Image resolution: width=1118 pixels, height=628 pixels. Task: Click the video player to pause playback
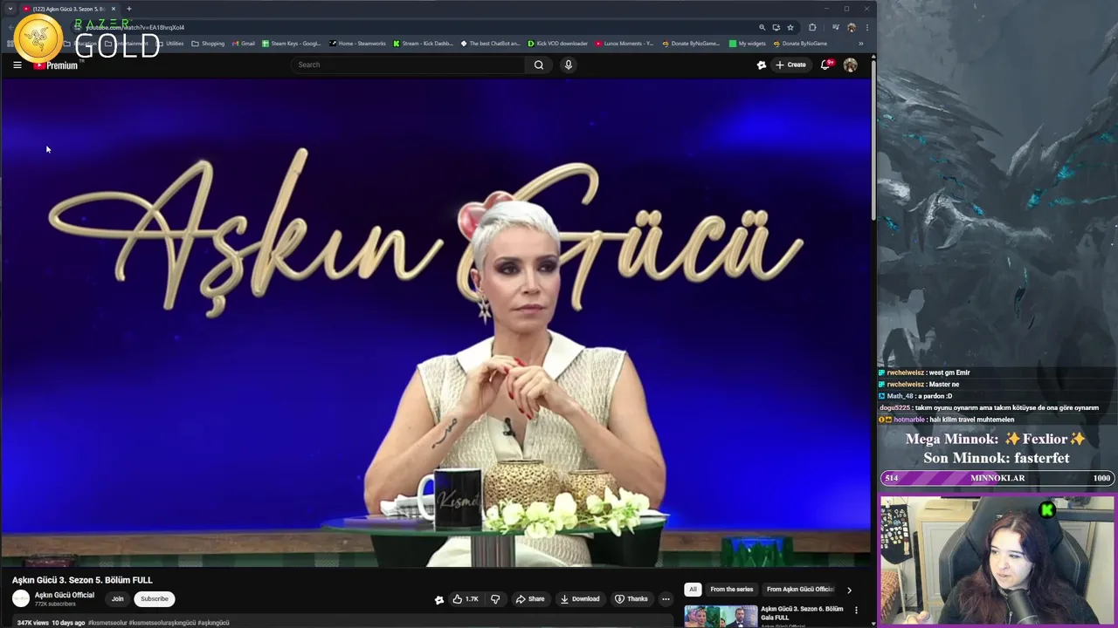pyautogui.click(x=436, y=323)
